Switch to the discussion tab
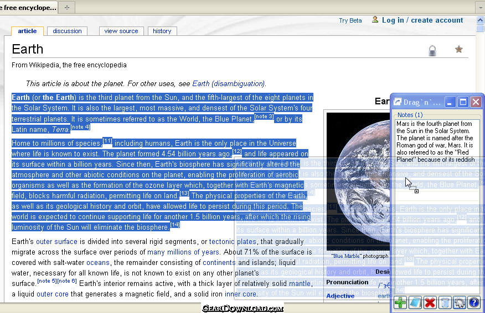The height and width of the screenshot is (313, 485). pos(67,31)
